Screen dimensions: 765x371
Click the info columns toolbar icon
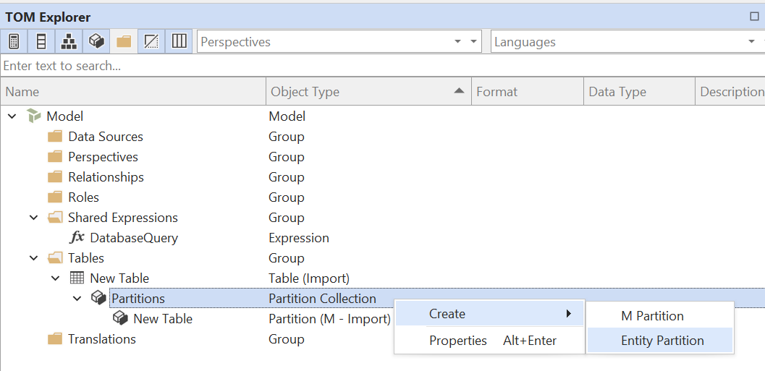[x=179, y=42]
